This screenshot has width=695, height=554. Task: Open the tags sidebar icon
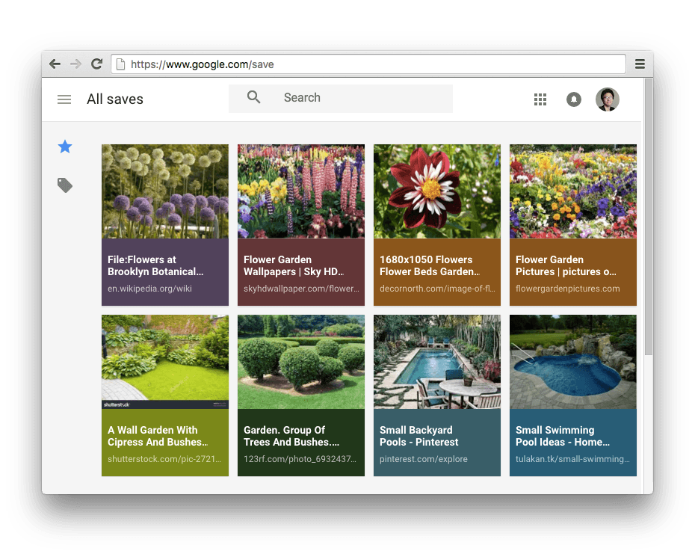65,185
